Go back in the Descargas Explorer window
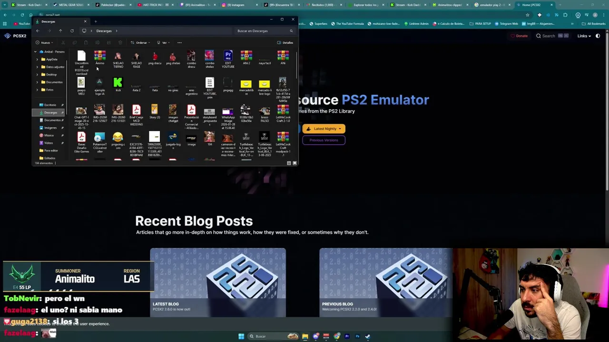Image resolution: width=609 pixels, height=342 pixels. click(x=38, y=31)
